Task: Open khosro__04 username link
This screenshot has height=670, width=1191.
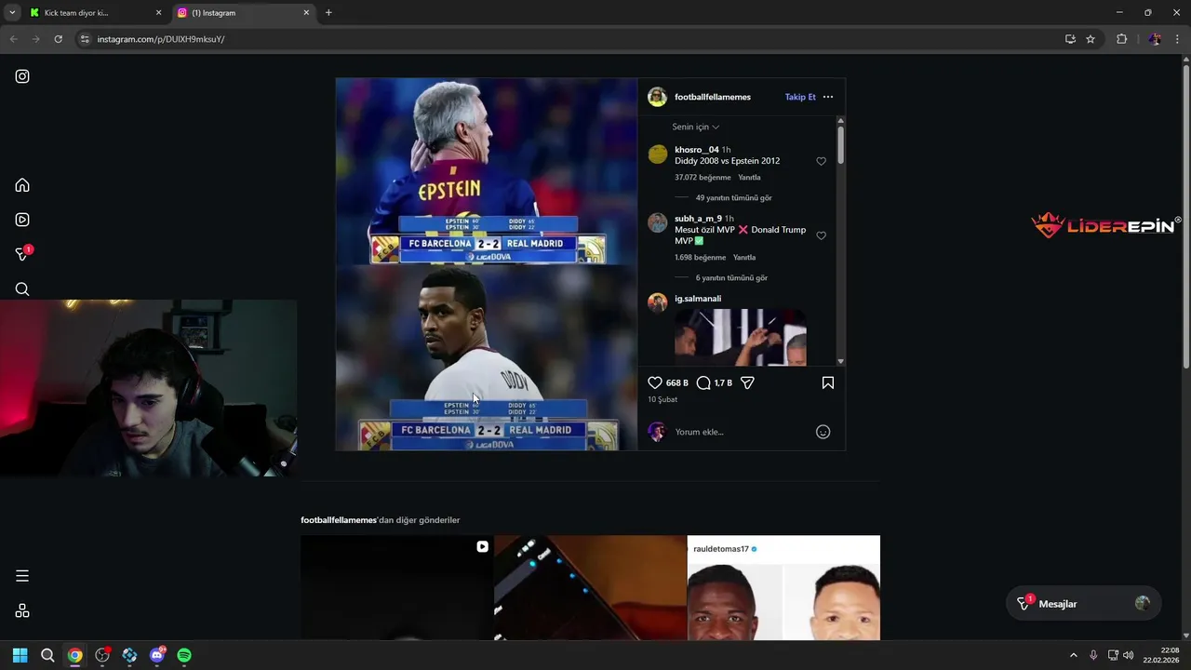Action: click(697, 150)
